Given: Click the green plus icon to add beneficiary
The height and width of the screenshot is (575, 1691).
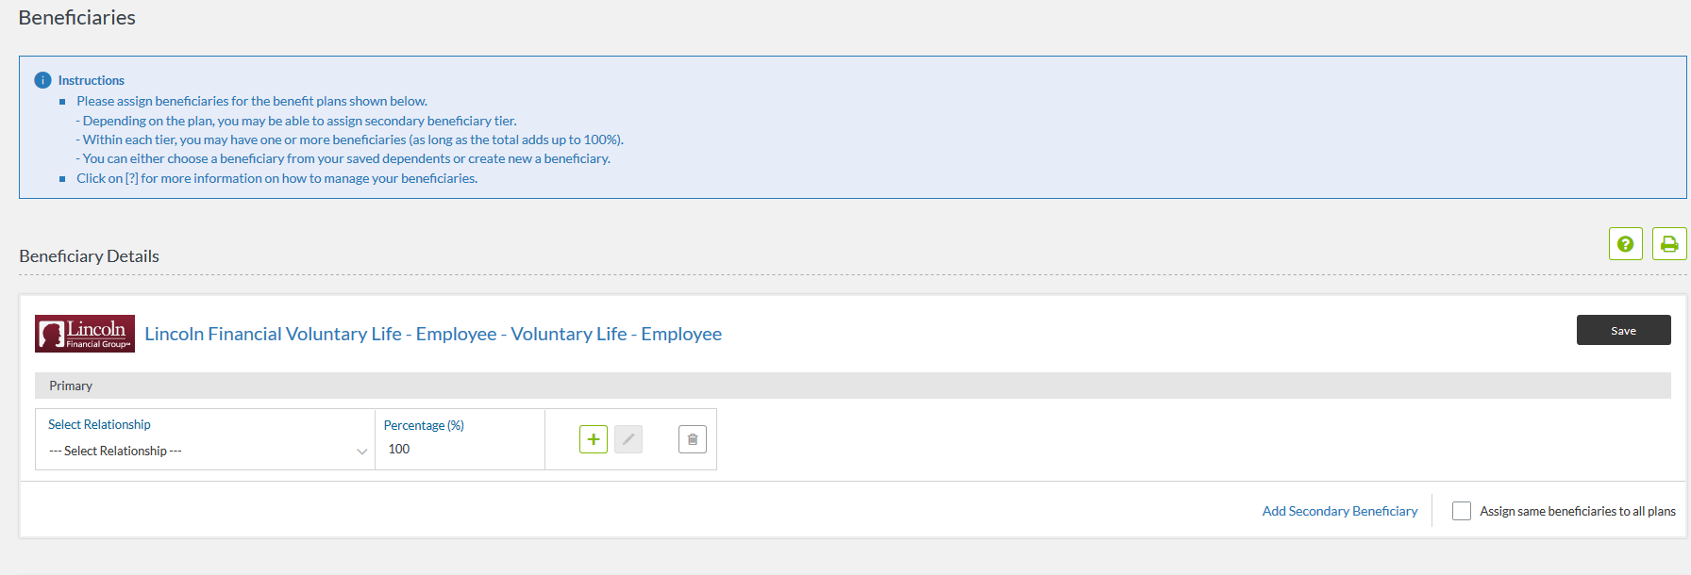Looking at the screenshot, I should pyautogui.click(x=593, y=439).
